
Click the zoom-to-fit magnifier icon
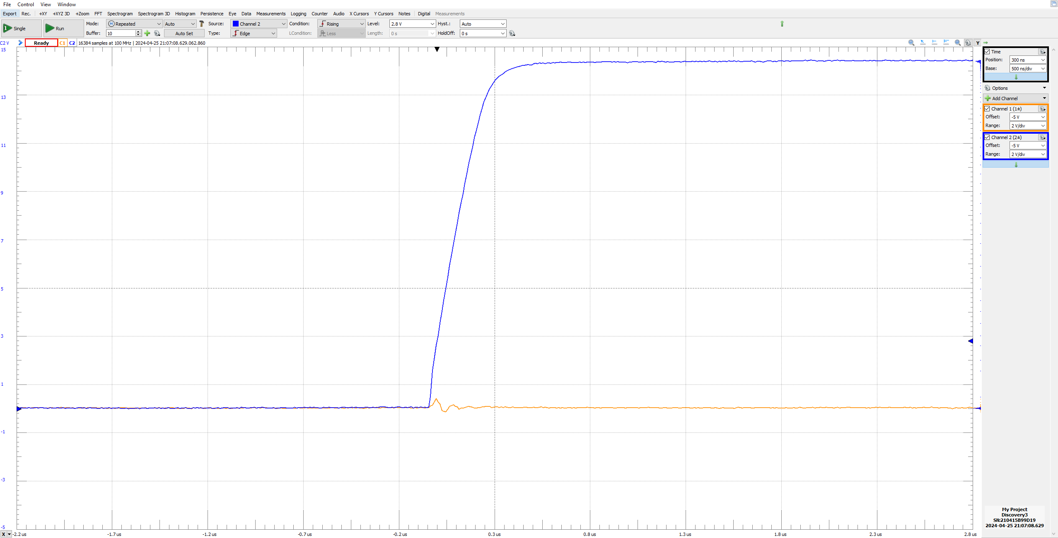pos(958,43)
